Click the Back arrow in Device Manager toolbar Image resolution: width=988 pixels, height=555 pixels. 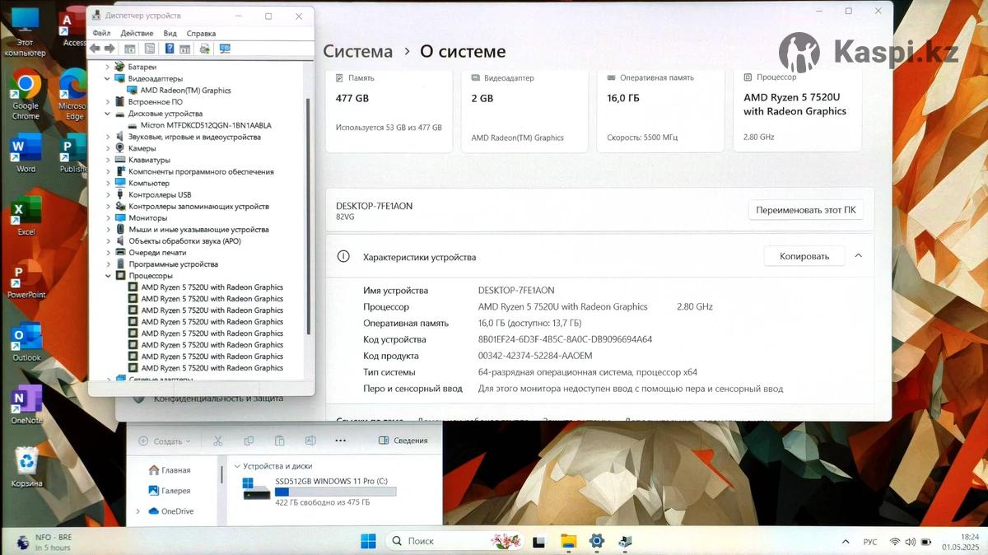(x=96, y=49)
